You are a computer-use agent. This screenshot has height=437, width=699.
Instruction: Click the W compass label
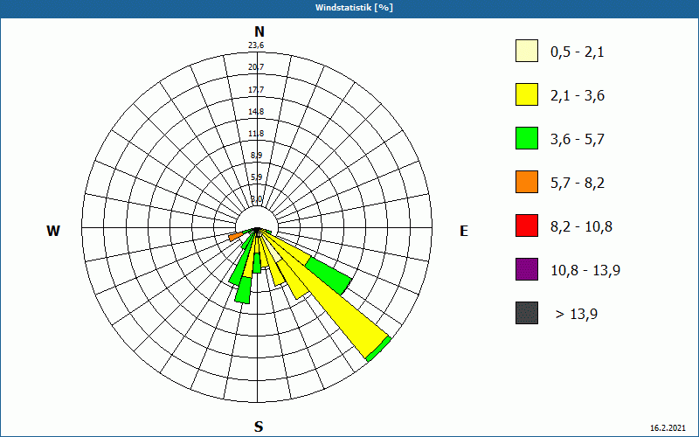pos(53,231)
